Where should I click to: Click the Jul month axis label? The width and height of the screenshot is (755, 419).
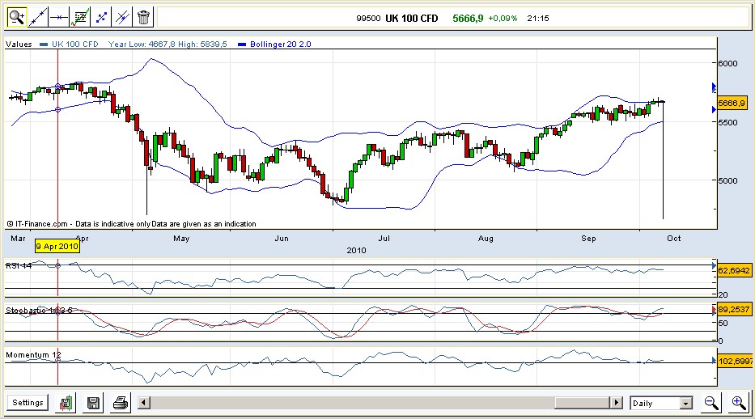384,238
